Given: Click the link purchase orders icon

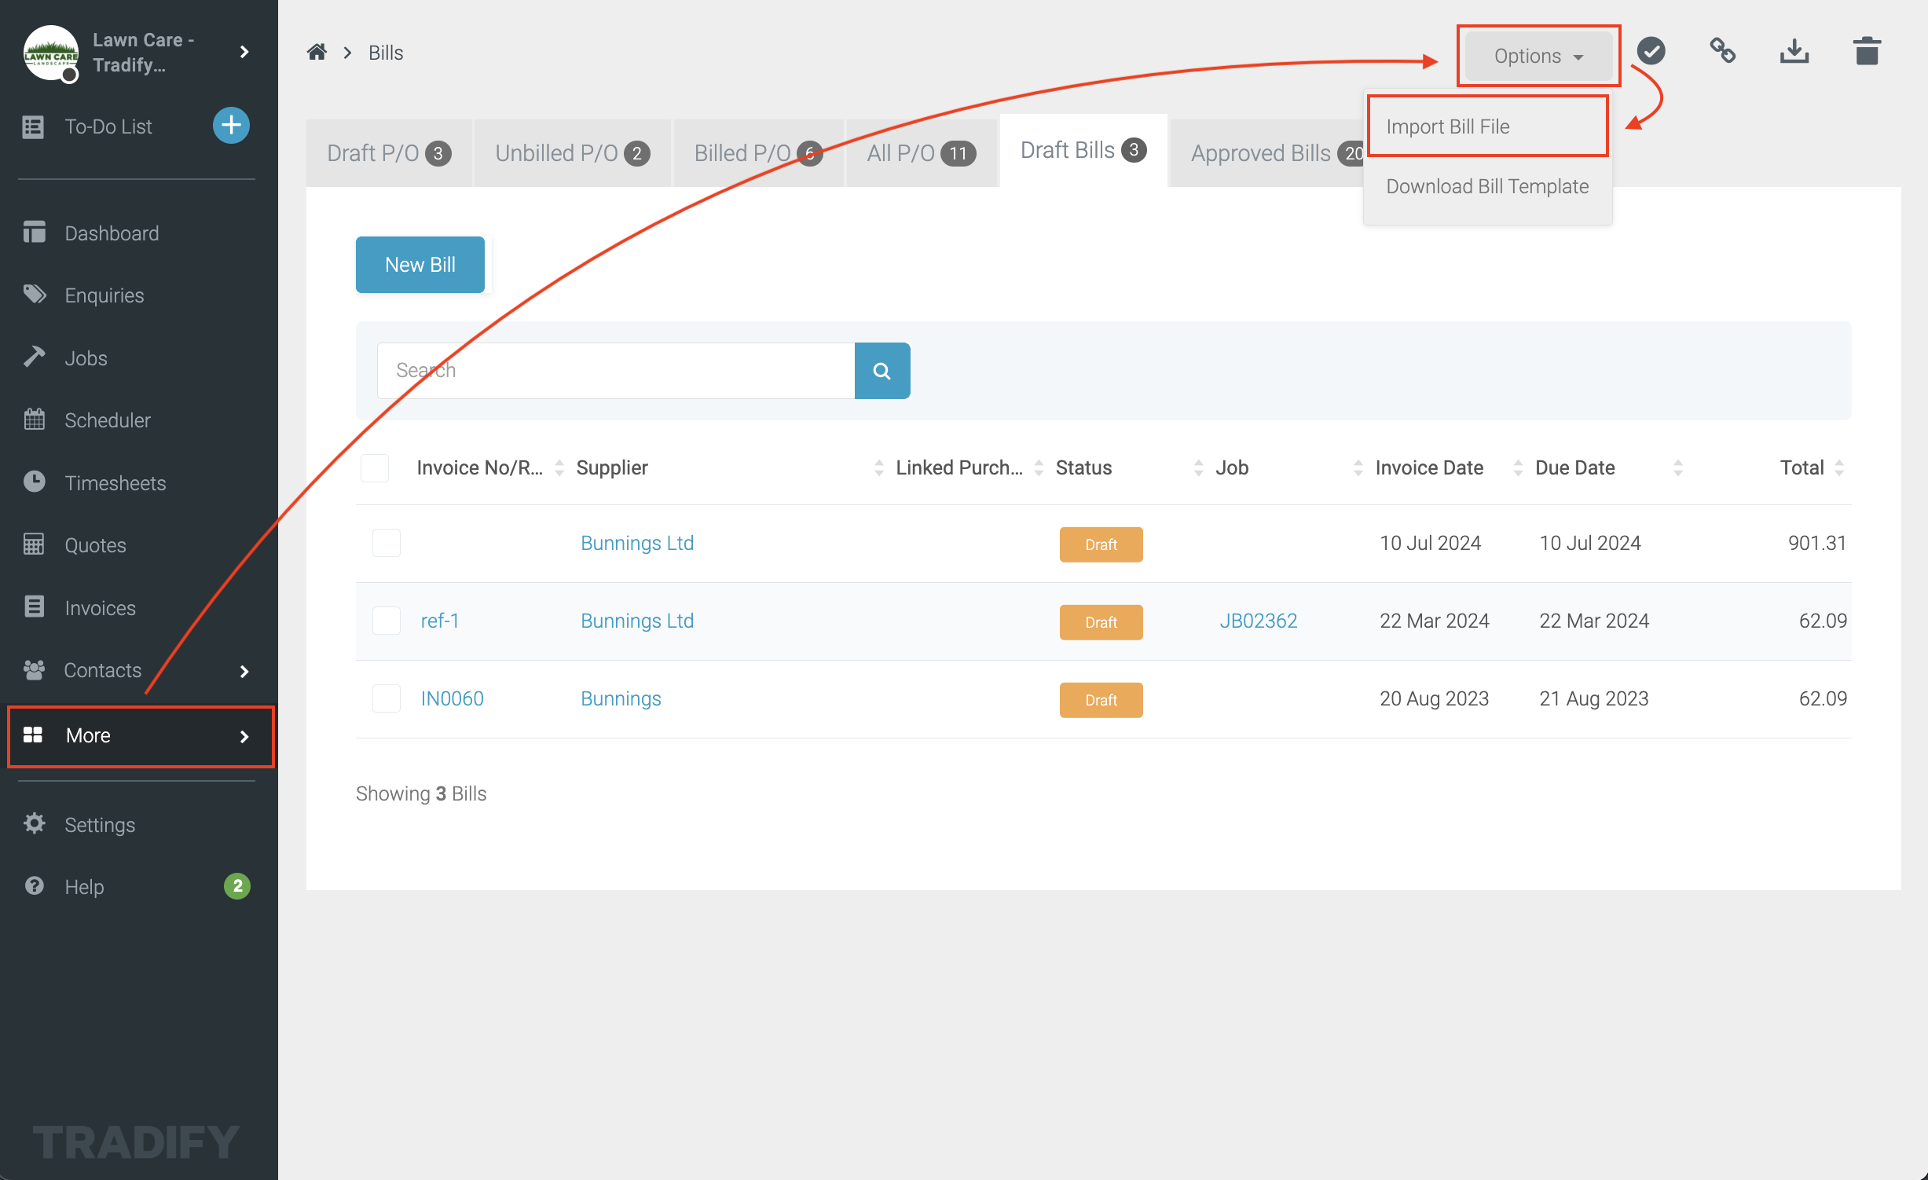Looking at the screenshot, I should click(1722, 50).
